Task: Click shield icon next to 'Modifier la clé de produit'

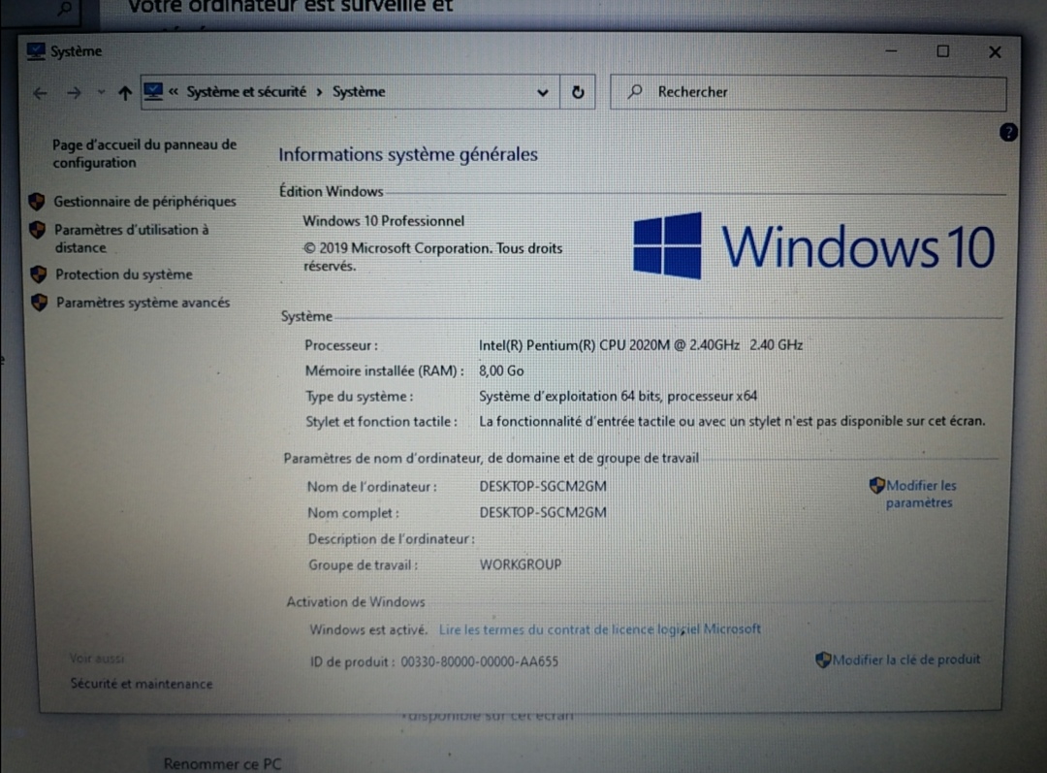Action: [x=823, y=660]
